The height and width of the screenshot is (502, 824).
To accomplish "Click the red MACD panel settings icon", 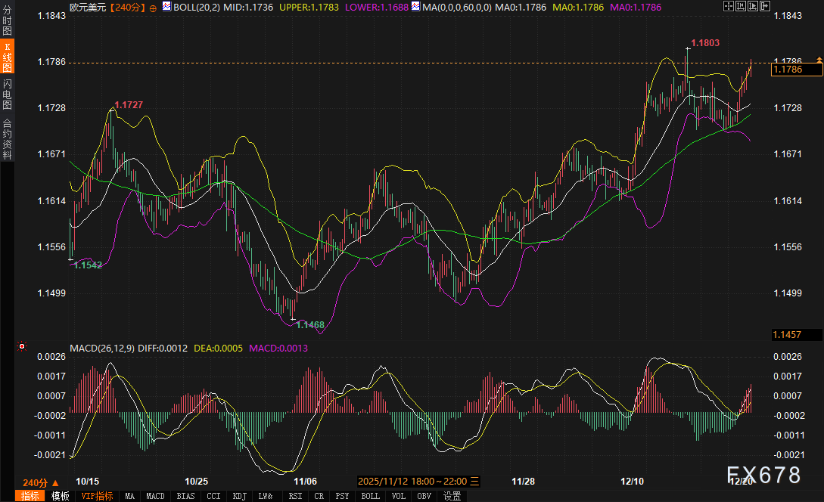I will pyautogui.click(x=22, y=346).
